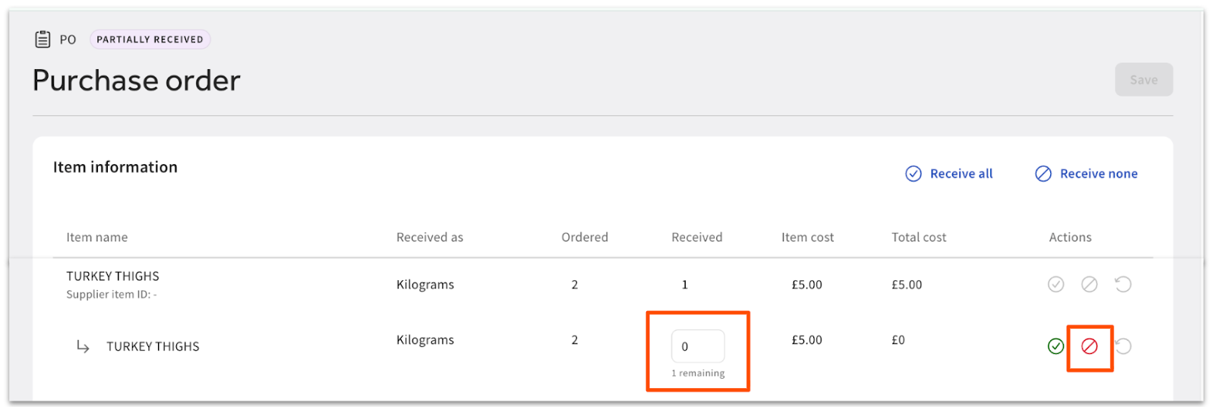This screenshot has height=407, width=1215.
Task: Click the Receive none link
Action: (x=1087, y=174)
